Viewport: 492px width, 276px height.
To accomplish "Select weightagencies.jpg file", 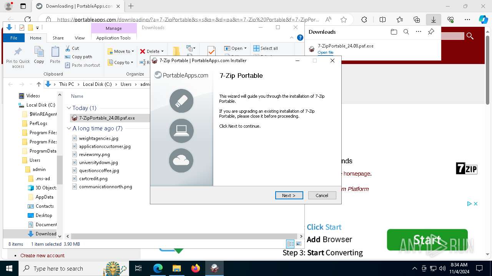I will tap(98, 138).
